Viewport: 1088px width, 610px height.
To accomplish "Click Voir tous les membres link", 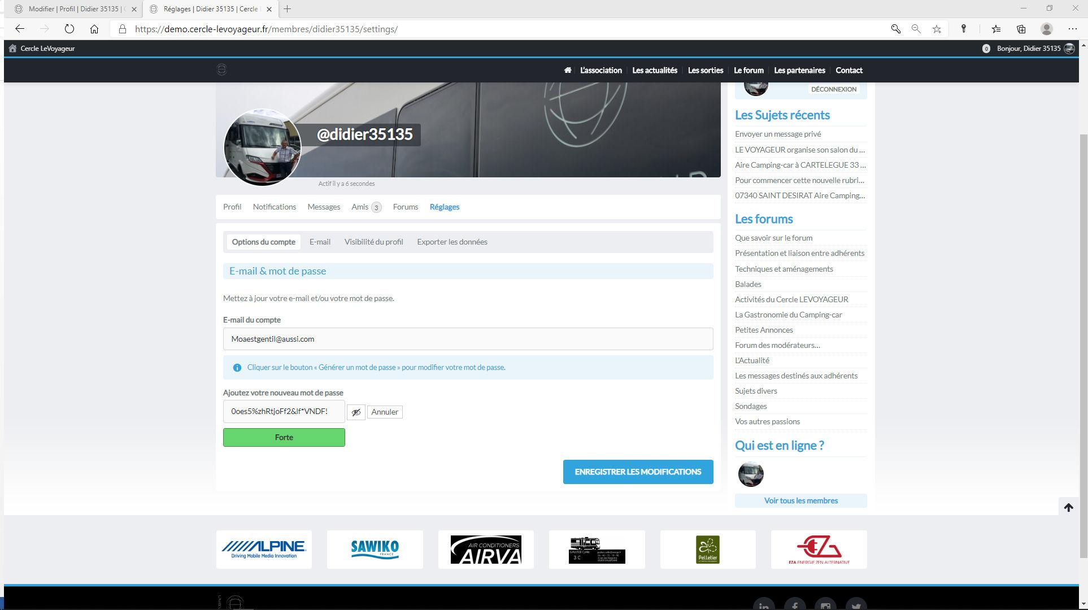I will [x=800, y=500].
